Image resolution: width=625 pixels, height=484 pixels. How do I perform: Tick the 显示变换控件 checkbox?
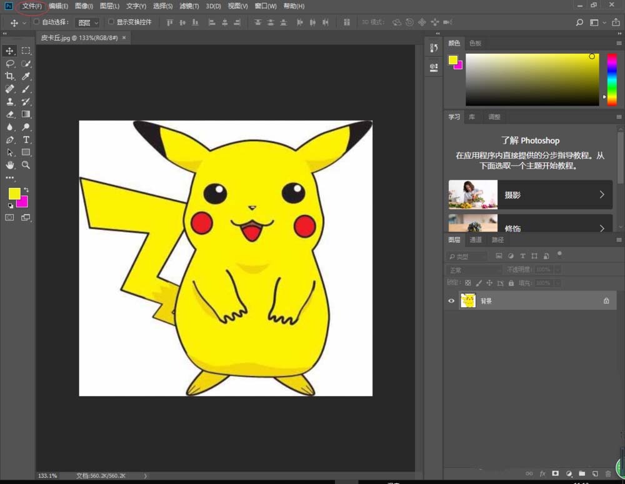pyautogui.click(x=111, y=22)
